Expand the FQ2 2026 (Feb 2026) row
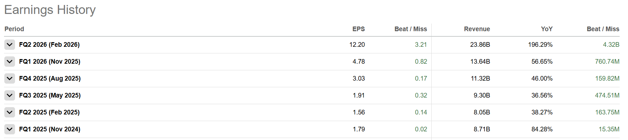The width and height of the screenshot is (628, 140). tap(10, 44)
